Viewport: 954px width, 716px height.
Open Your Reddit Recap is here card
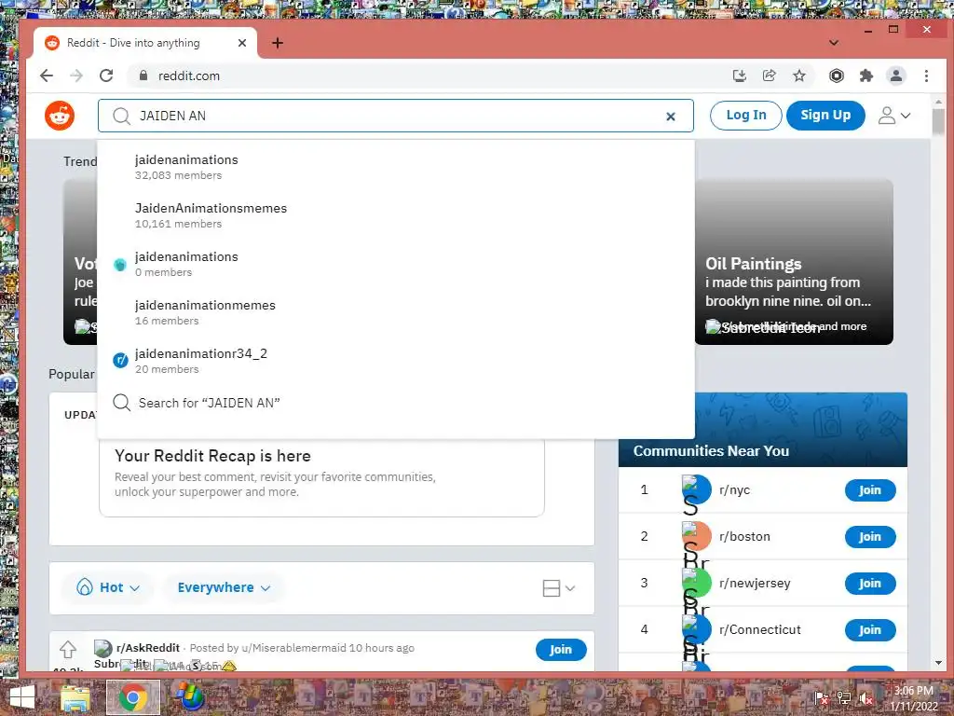pos(321,477)
